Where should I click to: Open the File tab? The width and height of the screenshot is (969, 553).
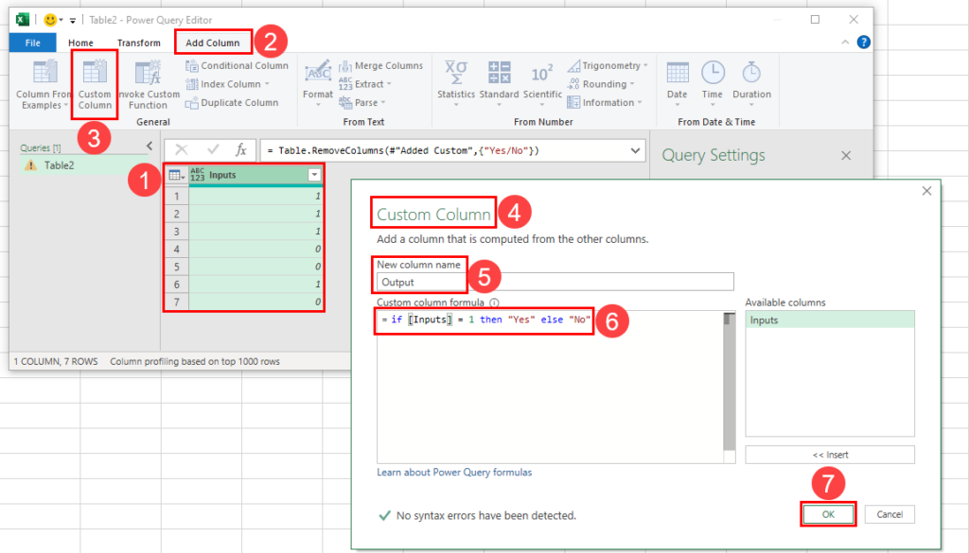pos(33,43)
